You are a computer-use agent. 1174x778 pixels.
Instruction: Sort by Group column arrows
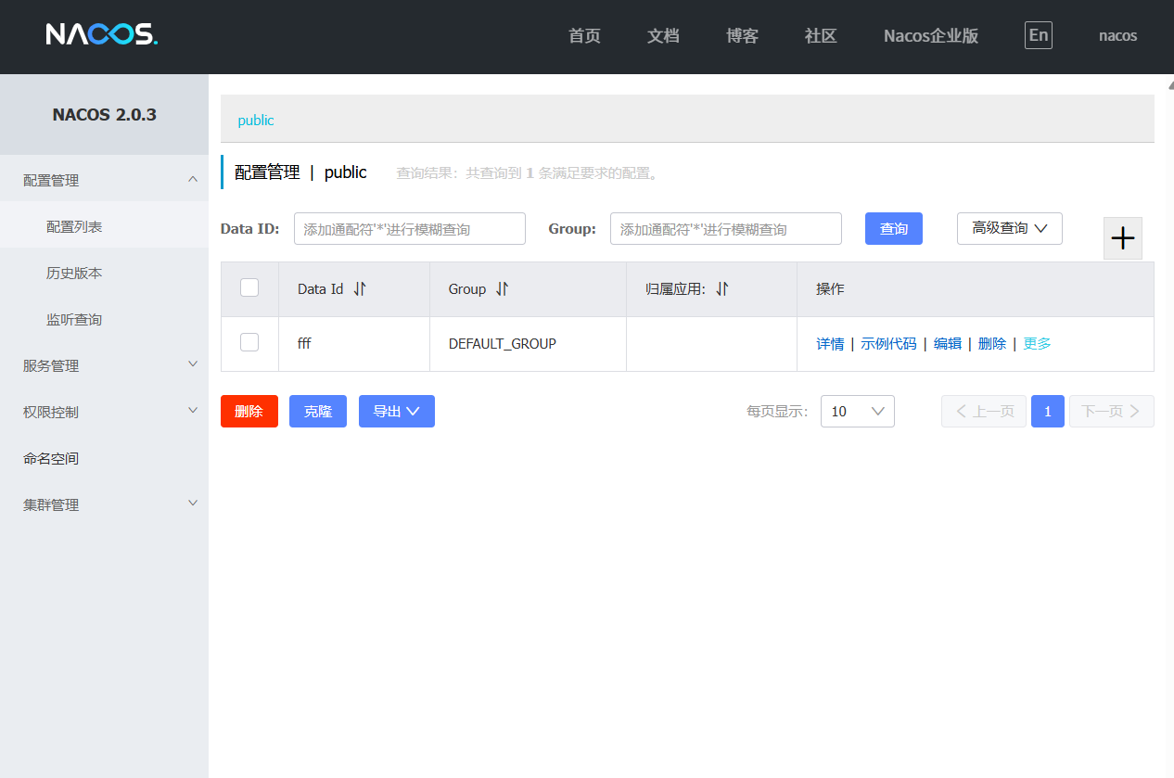[x=502, y=289]
